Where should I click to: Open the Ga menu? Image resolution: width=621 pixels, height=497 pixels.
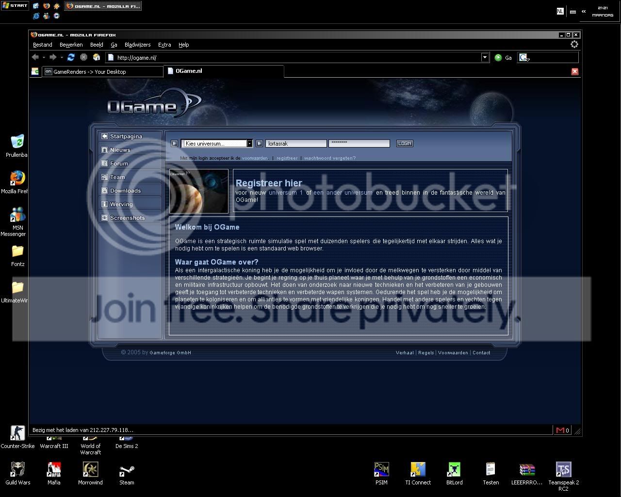click(114, 45)
